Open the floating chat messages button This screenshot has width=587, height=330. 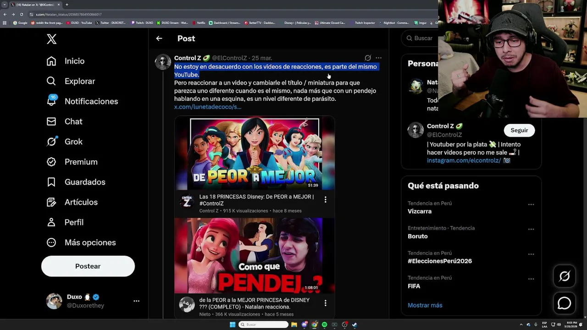click(x=565, y=303)
